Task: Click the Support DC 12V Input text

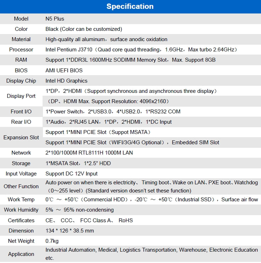Action: tap(71, 174)
